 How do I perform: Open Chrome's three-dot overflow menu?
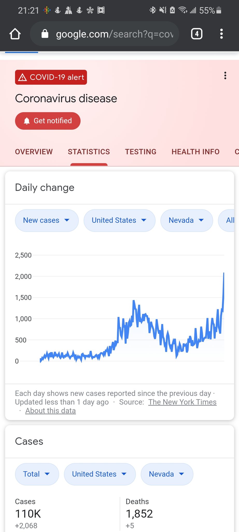(x=221, y=34)
